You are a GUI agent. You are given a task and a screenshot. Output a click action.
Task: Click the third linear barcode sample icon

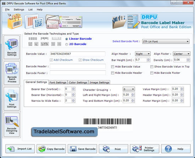pos(56,39)
